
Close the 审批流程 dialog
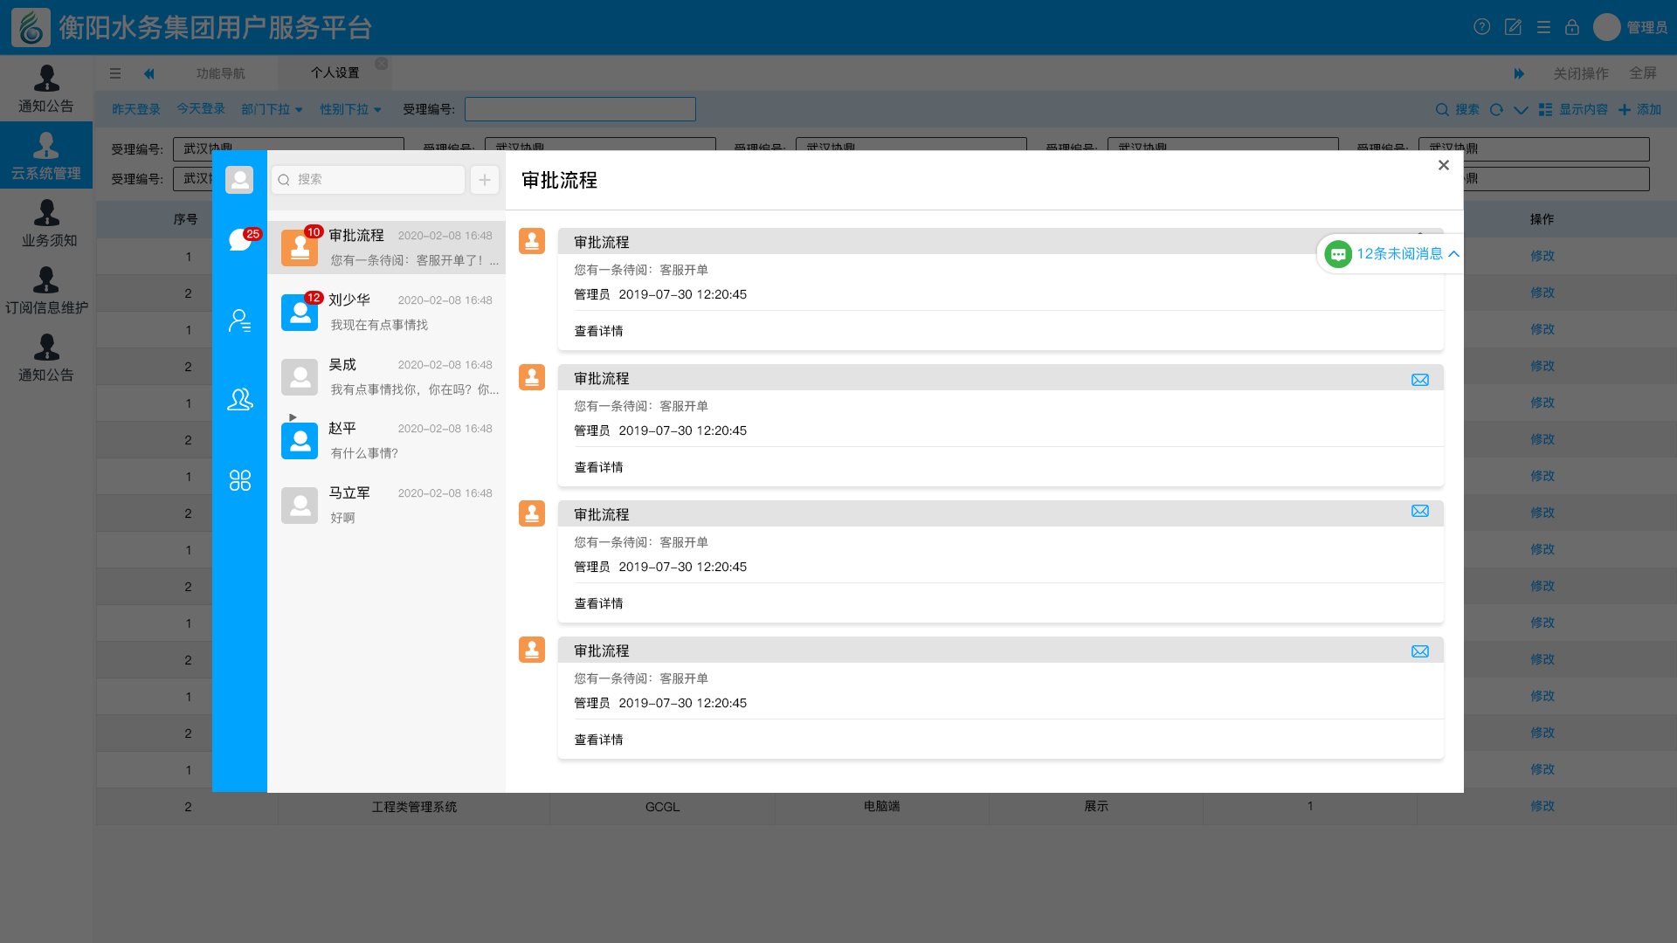click(1443, 165)
